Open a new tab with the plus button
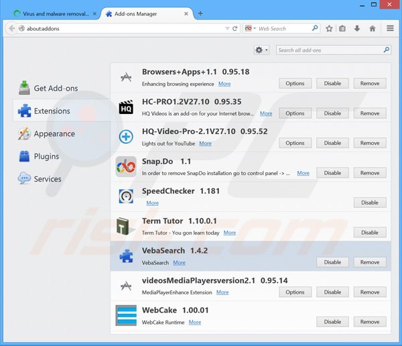Image resolution: width=402 pixels, height=346 pixels. [200, 13]
